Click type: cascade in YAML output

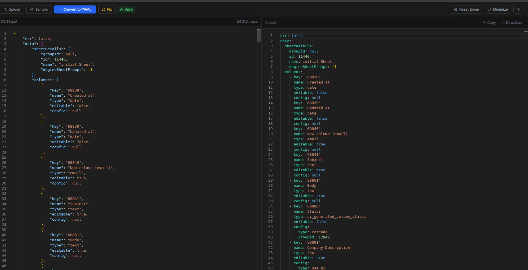[x=313, y=232]
